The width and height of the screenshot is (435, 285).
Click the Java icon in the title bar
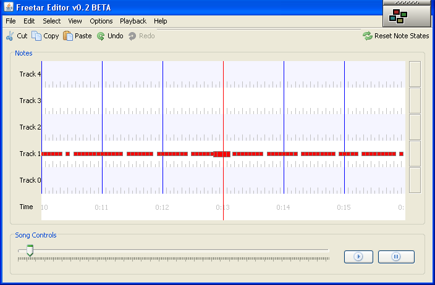(9, 7)
